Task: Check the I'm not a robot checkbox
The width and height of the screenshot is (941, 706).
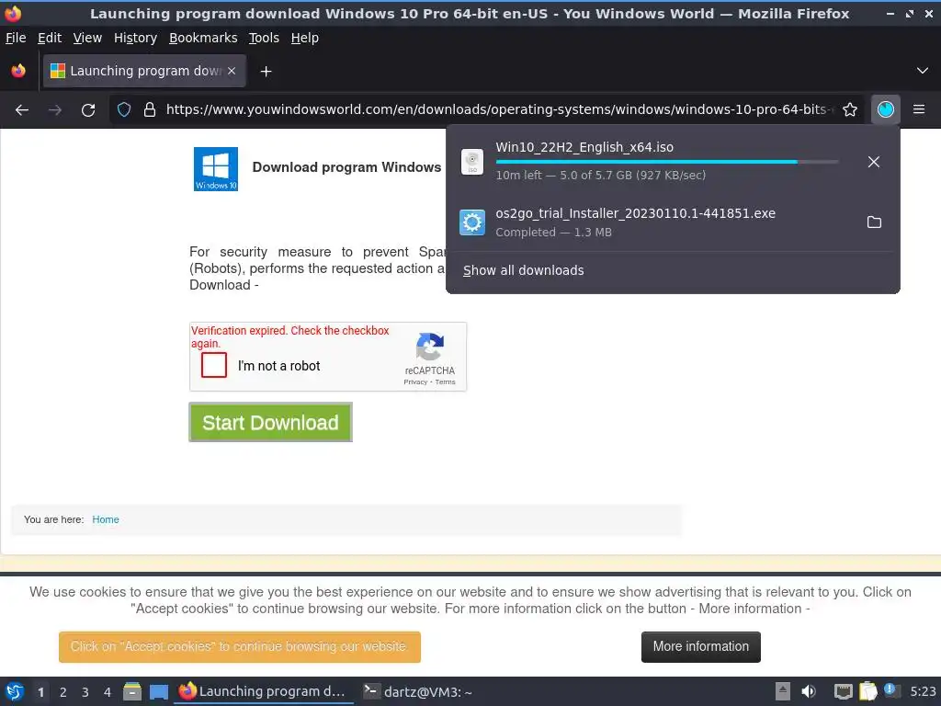Action: pyautogui.click(x=214, y=365)
